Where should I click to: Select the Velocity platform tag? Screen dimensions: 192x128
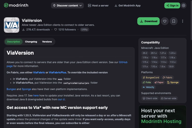(148, 87)
